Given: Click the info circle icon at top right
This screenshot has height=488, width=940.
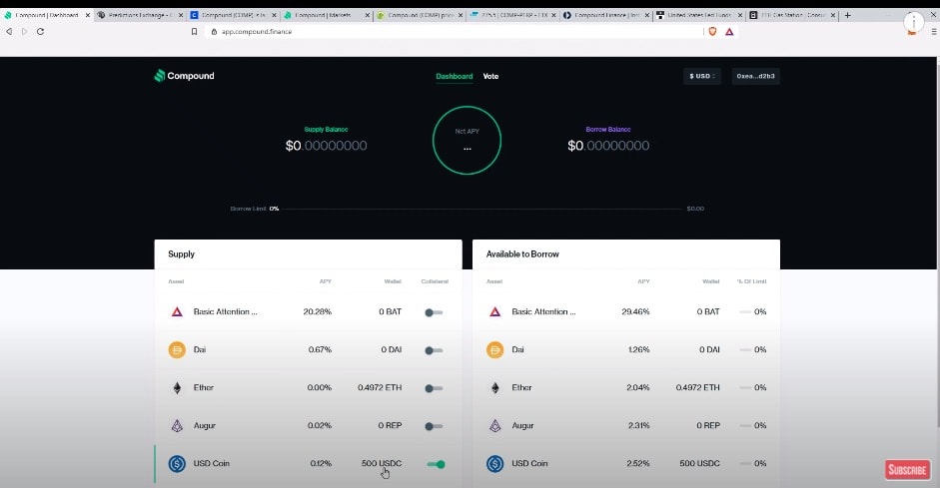Looking at the screenshot, I should 914,22.
